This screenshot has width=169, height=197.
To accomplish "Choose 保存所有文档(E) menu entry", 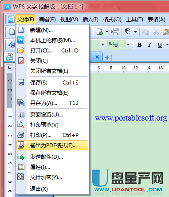I will click(x=52, y=93).
